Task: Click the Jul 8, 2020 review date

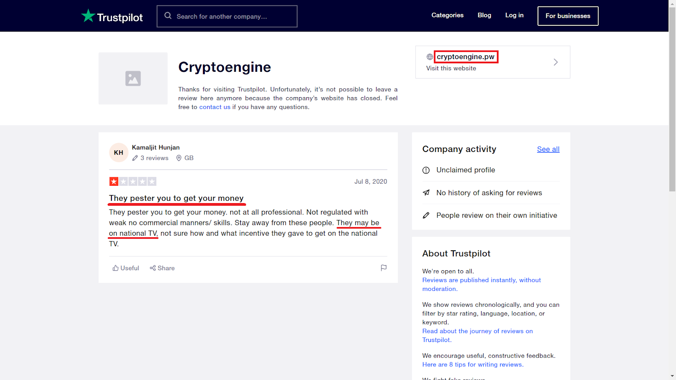Action: pyautogui.click(x=371, y=182)
